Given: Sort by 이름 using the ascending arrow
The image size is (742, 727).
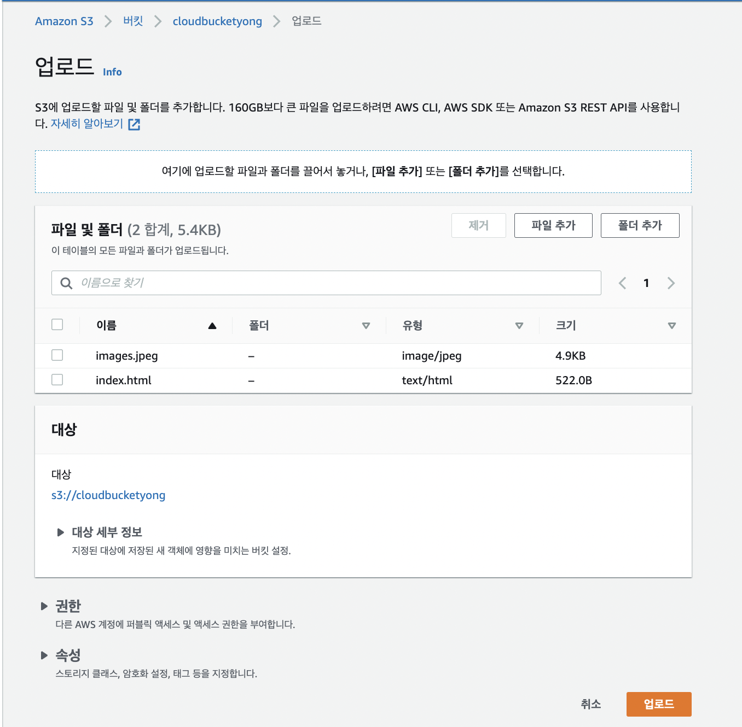Looking at the screenshot, I should click(x=212, y=326).
